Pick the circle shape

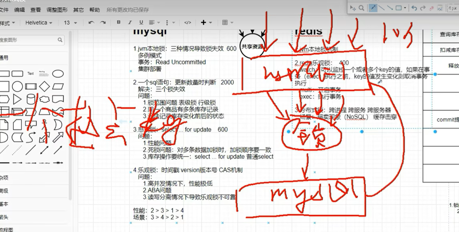[x=17, y=87]
